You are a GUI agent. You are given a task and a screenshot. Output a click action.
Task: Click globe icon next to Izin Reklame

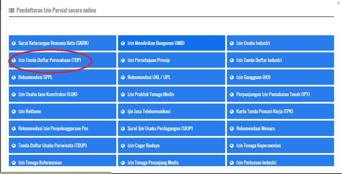click(14, 112)
